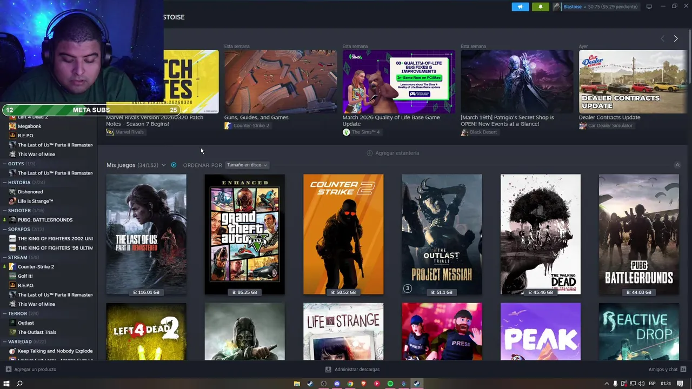Open the Tamaño en disco sort dropdown
Viewport: 692px width, 389px height.
click(247, 165)
